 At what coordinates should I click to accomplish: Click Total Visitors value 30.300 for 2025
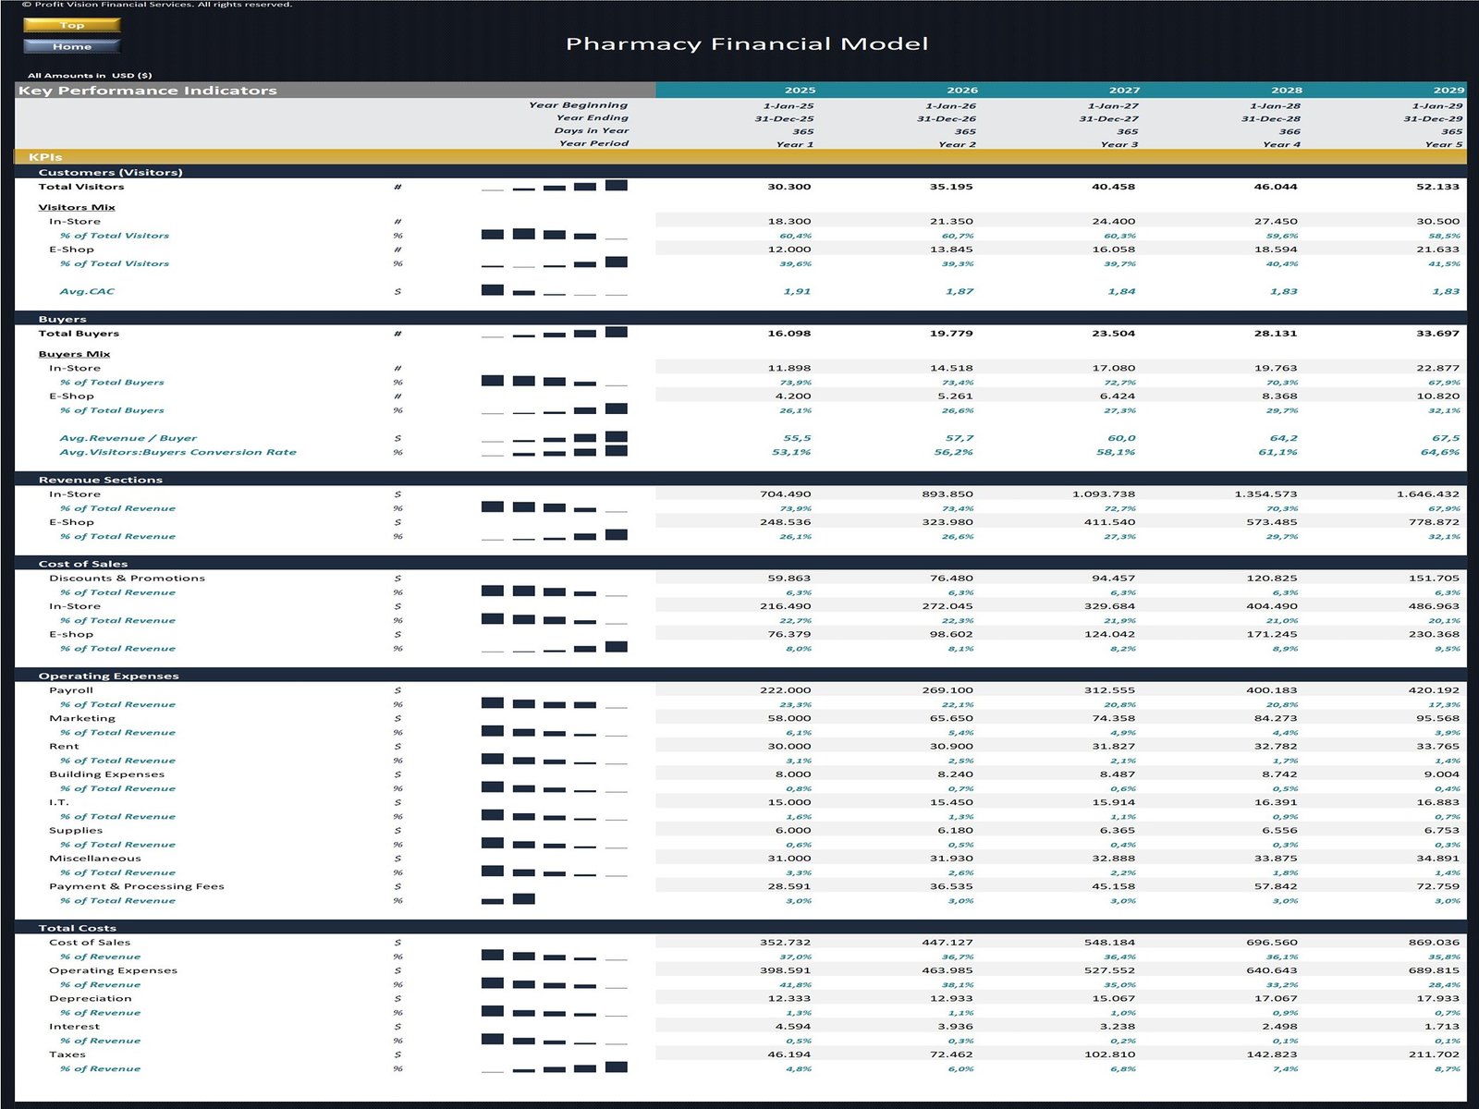[x=788, y=187]
